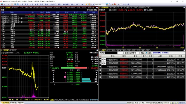Check the box for 15:38:30 order row

tap(100, 70)
